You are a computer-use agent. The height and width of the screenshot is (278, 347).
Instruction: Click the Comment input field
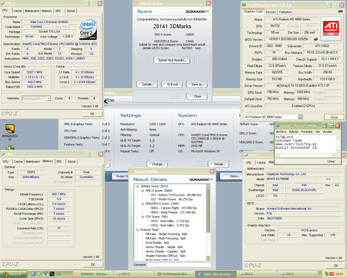[x=179, y=265]
